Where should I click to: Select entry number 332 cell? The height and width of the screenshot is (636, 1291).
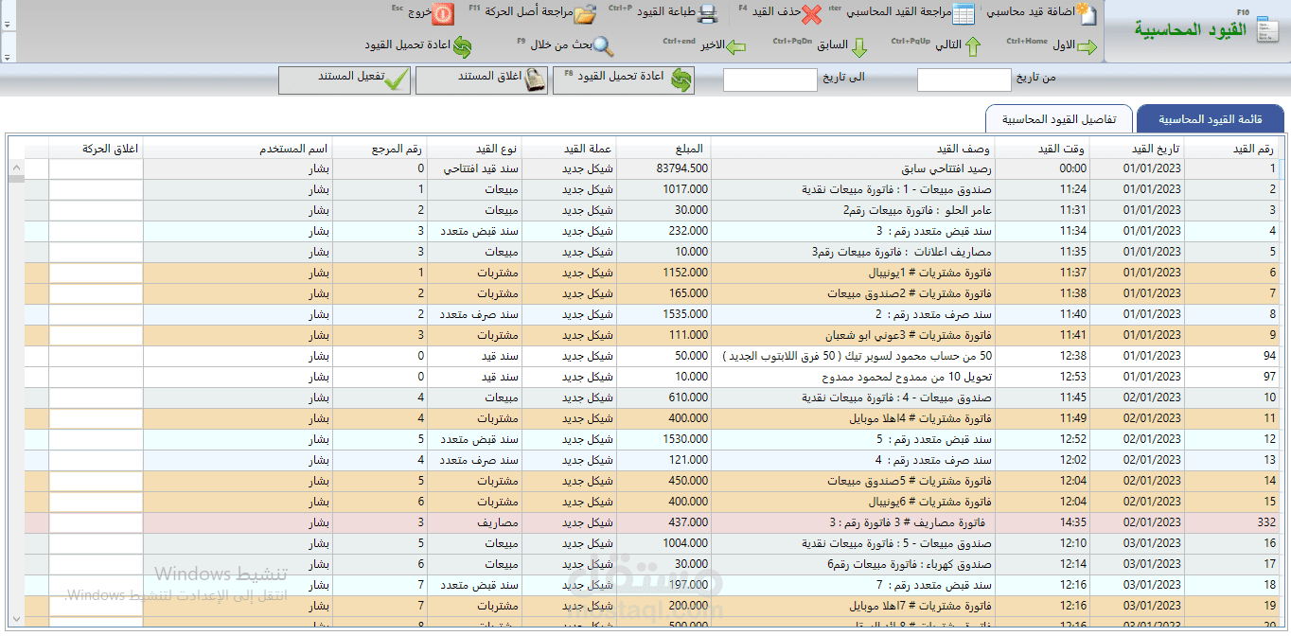[1231, 522]
